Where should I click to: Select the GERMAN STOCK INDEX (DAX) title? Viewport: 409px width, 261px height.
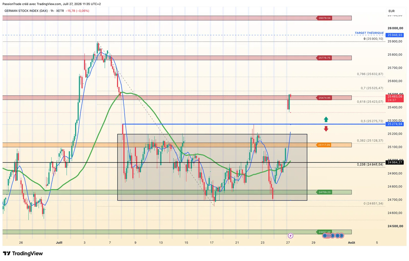26,11
